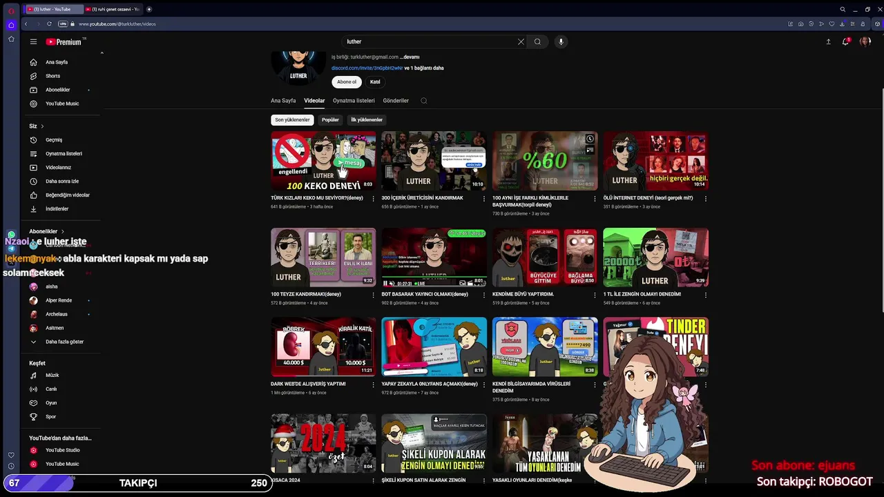Switch to the Oynatma listeleri tab

coord(354,101)
